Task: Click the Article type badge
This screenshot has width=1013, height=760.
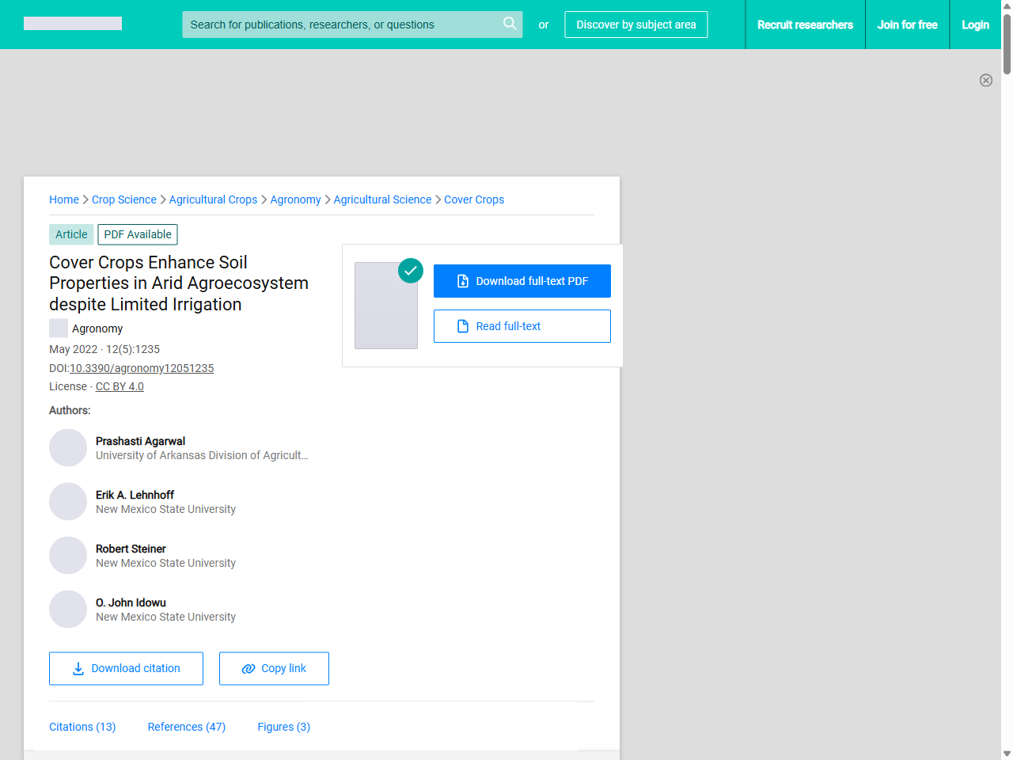Action: coord(71,234)
